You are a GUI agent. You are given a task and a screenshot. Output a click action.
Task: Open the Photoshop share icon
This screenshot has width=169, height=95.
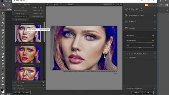[x=167, y=5]
